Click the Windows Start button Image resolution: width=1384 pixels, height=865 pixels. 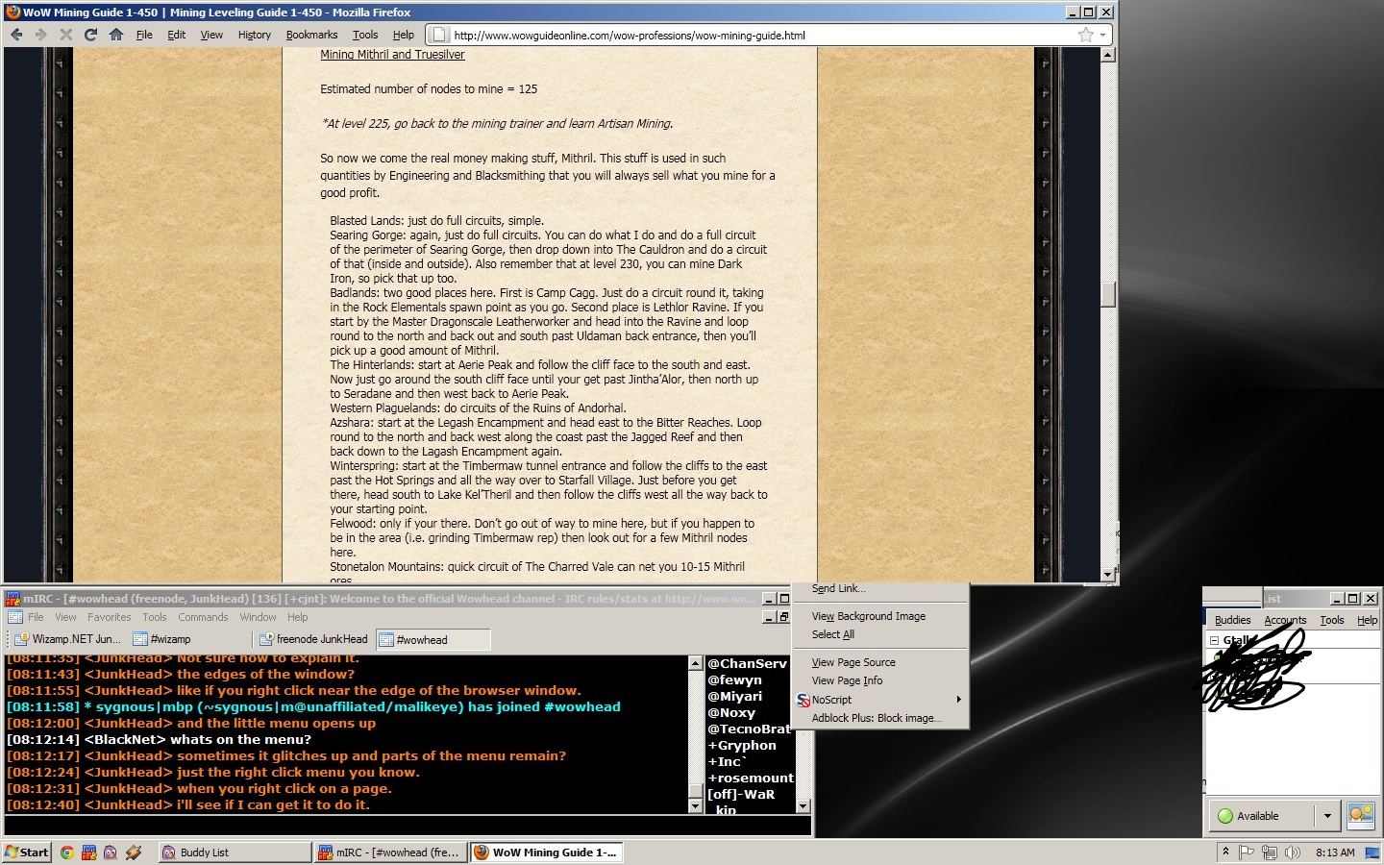27,853
